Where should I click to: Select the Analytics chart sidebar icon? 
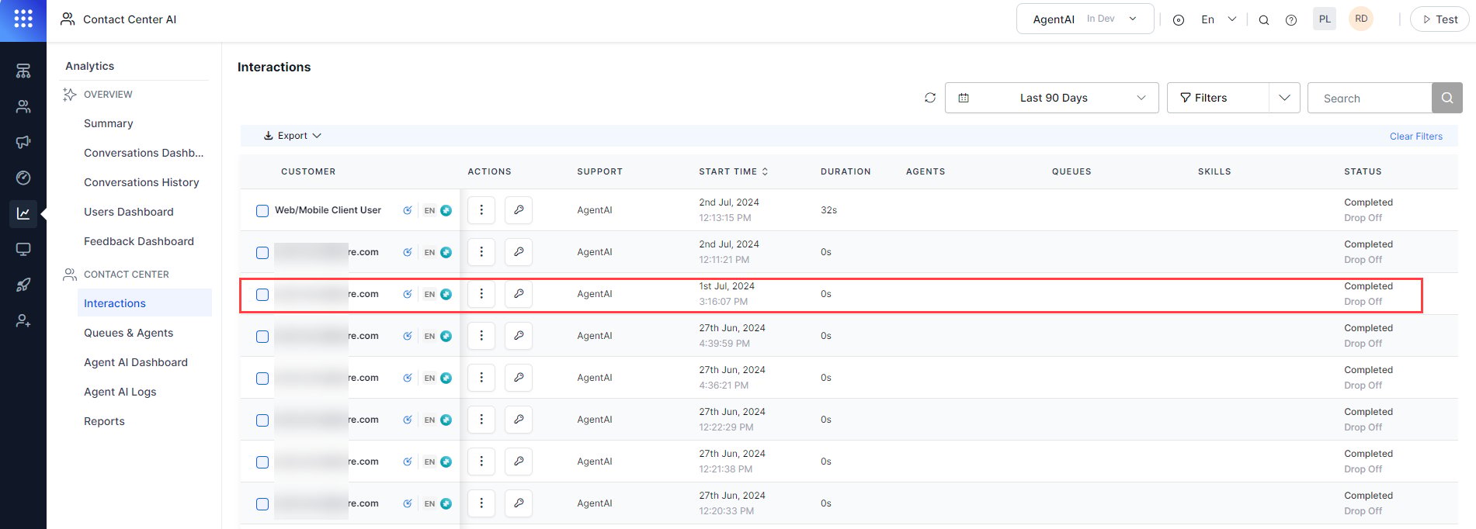(x=23, y=213)
